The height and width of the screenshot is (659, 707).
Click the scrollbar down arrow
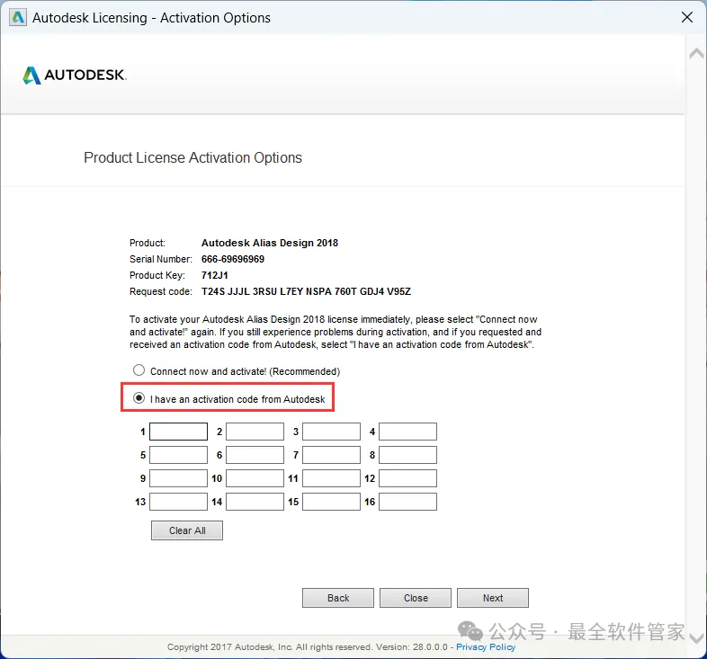(696, 638)
